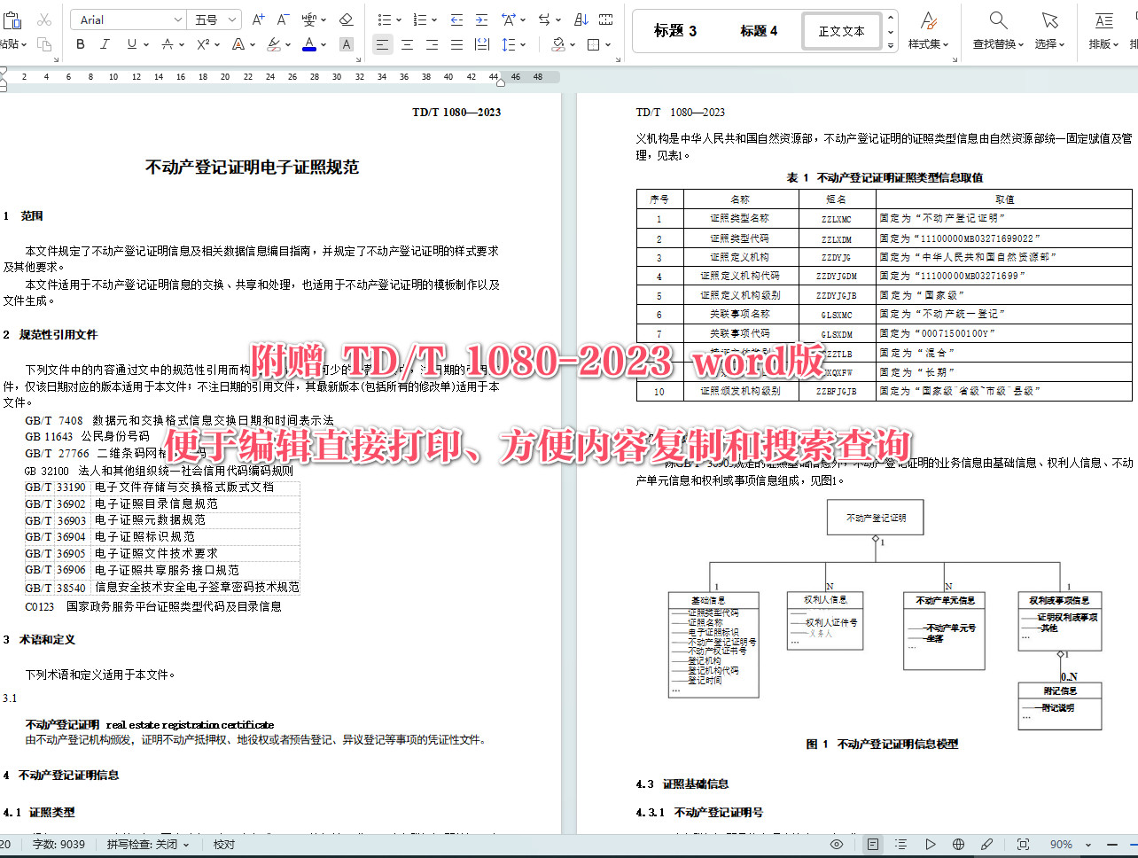Open the 五号 font size dropdown
Viewport: 1138px width, 858px height.
coord(232,18)
